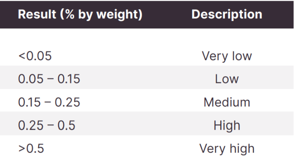Click the 'High' description cell
295x162 pixels.
[x=227, y=126]
